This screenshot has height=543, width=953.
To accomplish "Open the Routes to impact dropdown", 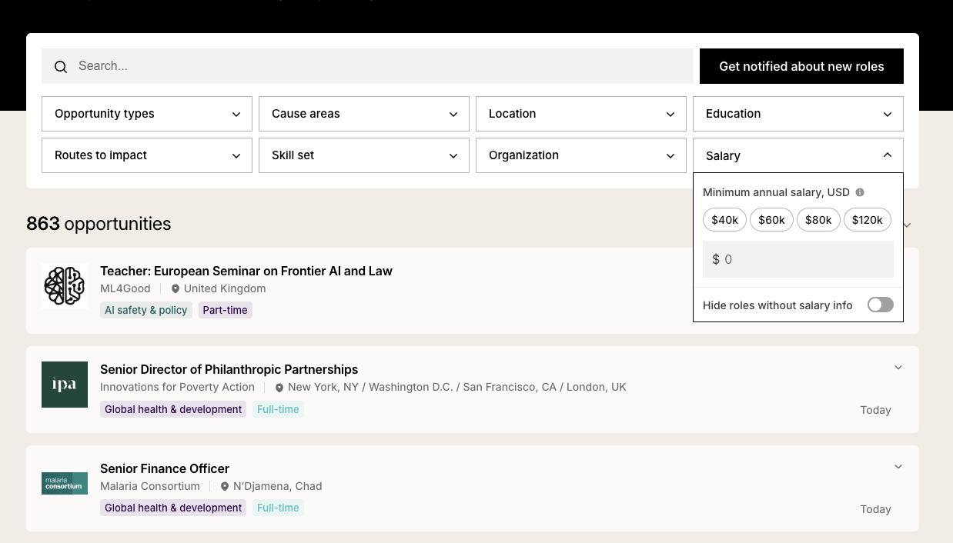I will tap(147, 155).
